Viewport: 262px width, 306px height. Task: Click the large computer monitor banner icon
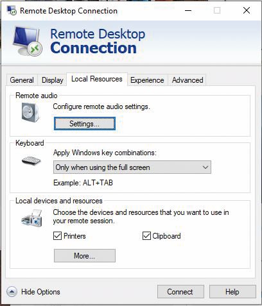pyautogui.click(x=28, y=41)
